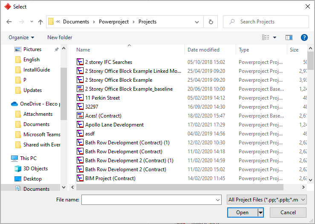Click Documents in the breadcrumb path
The image size is (315, 224).
pyautogui.click(x=76, y=22)
